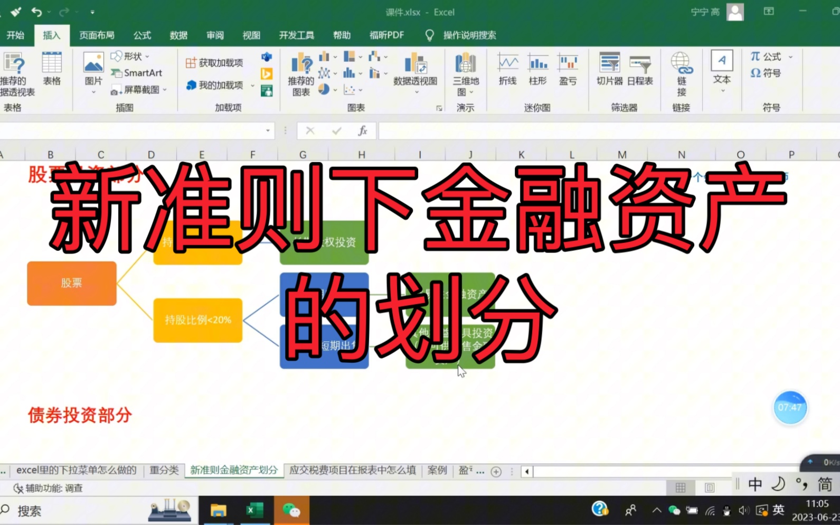Screen dimensions: 840x525
Task: Insert a hierarchy chart
Action: 353,57
